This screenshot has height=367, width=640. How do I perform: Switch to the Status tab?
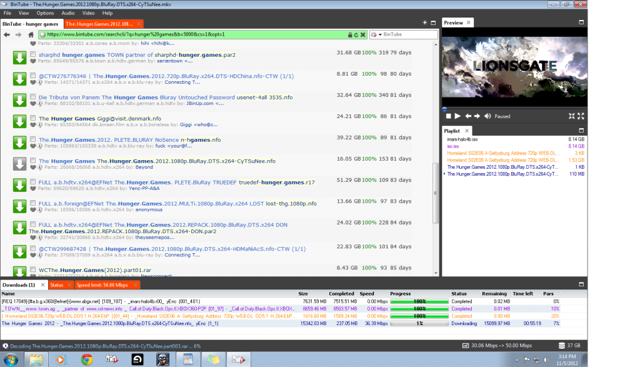point(57,285)
